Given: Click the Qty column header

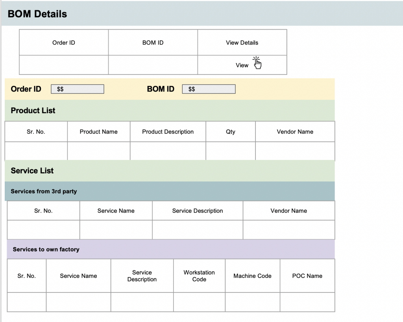Looking at the screenshot, I should [231, 132].
